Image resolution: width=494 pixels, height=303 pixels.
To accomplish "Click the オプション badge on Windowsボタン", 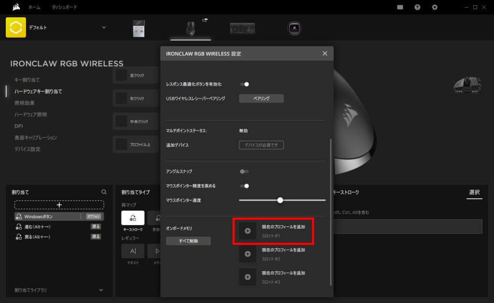I will [94, 216].
